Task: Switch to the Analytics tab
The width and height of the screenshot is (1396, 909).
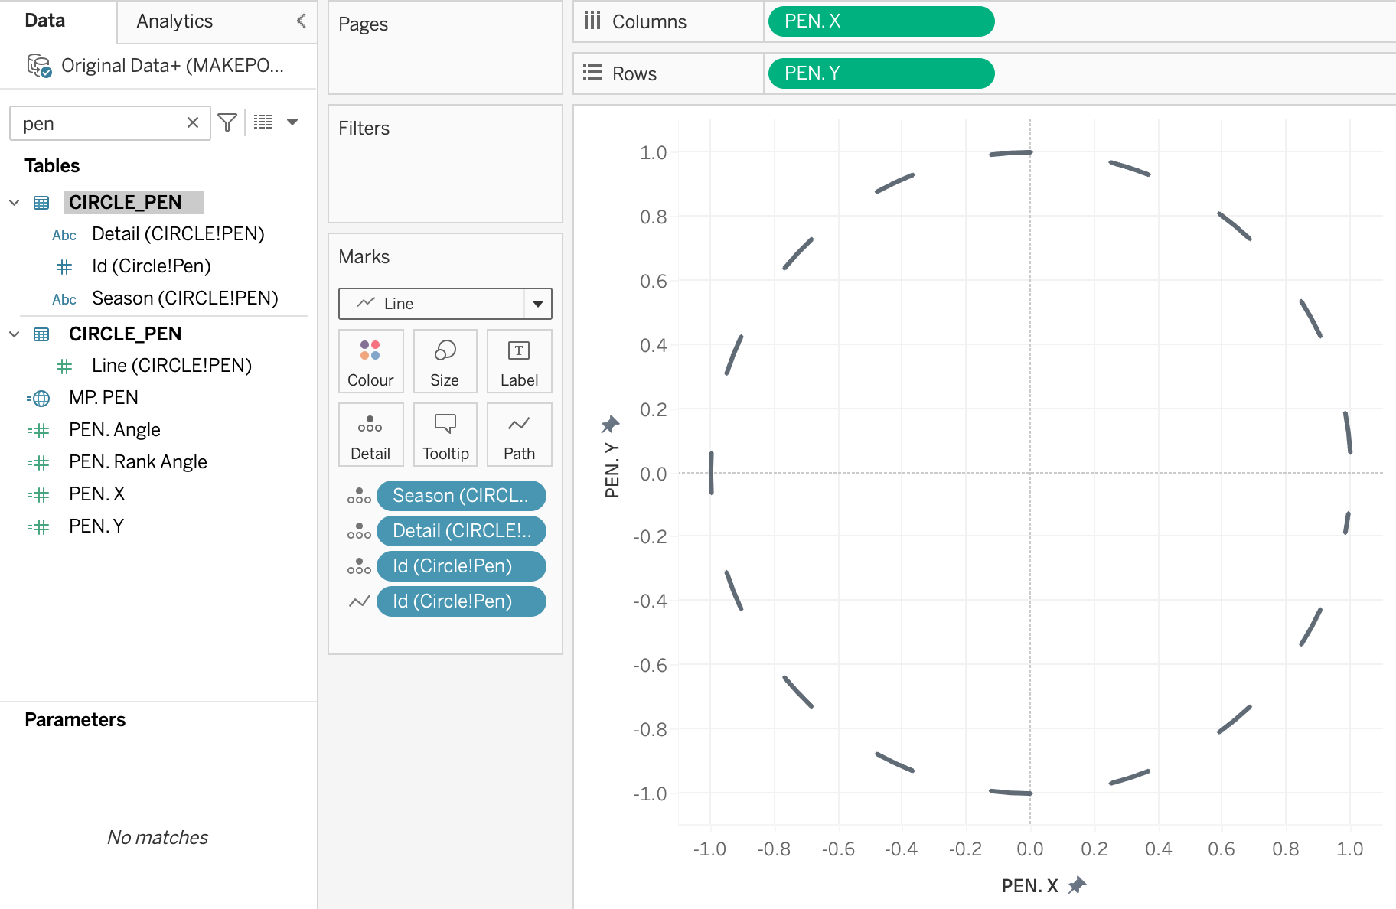Action: coord(174,21)
